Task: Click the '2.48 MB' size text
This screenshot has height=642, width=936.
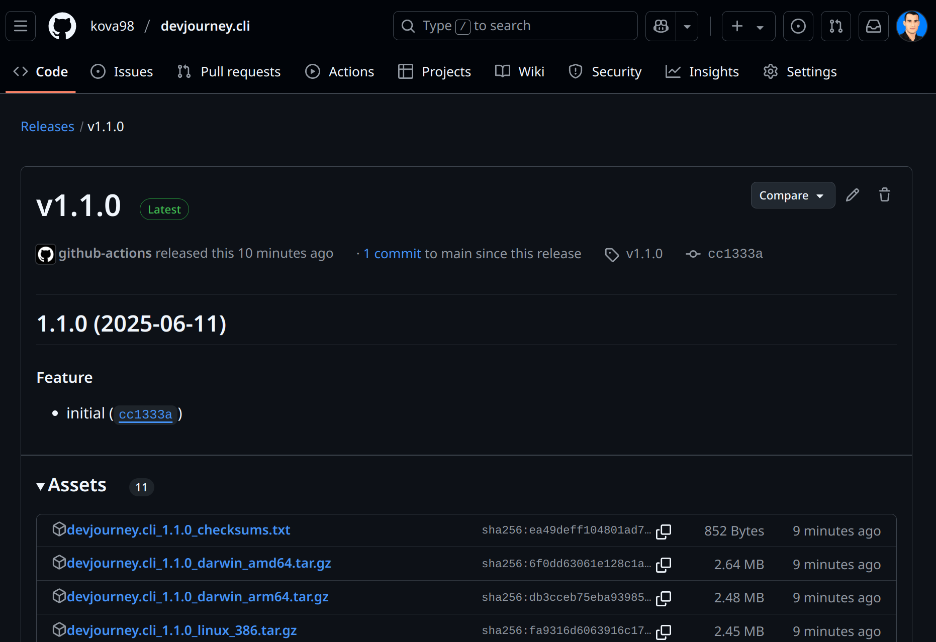Action: click(x=739, y=598)
